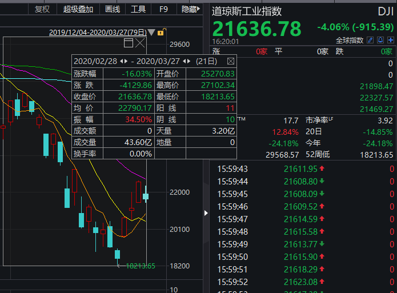
Task: Open the F9 function item
Action: tap(163, 9)
